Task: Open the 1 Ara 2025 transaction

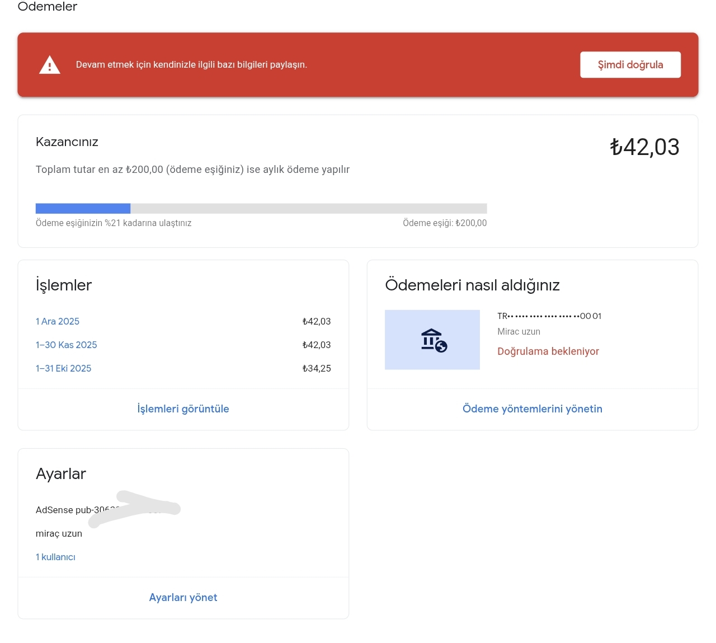Action: (58, 321)
